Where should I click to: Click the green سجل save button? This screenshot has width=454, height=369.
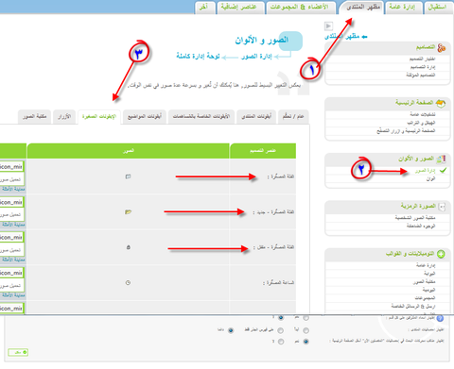(x=18, y=352)
